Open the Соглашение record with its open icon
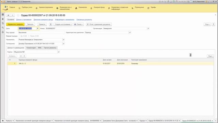The width and height of the screenshot is (218, 123). tap(64, 44)
